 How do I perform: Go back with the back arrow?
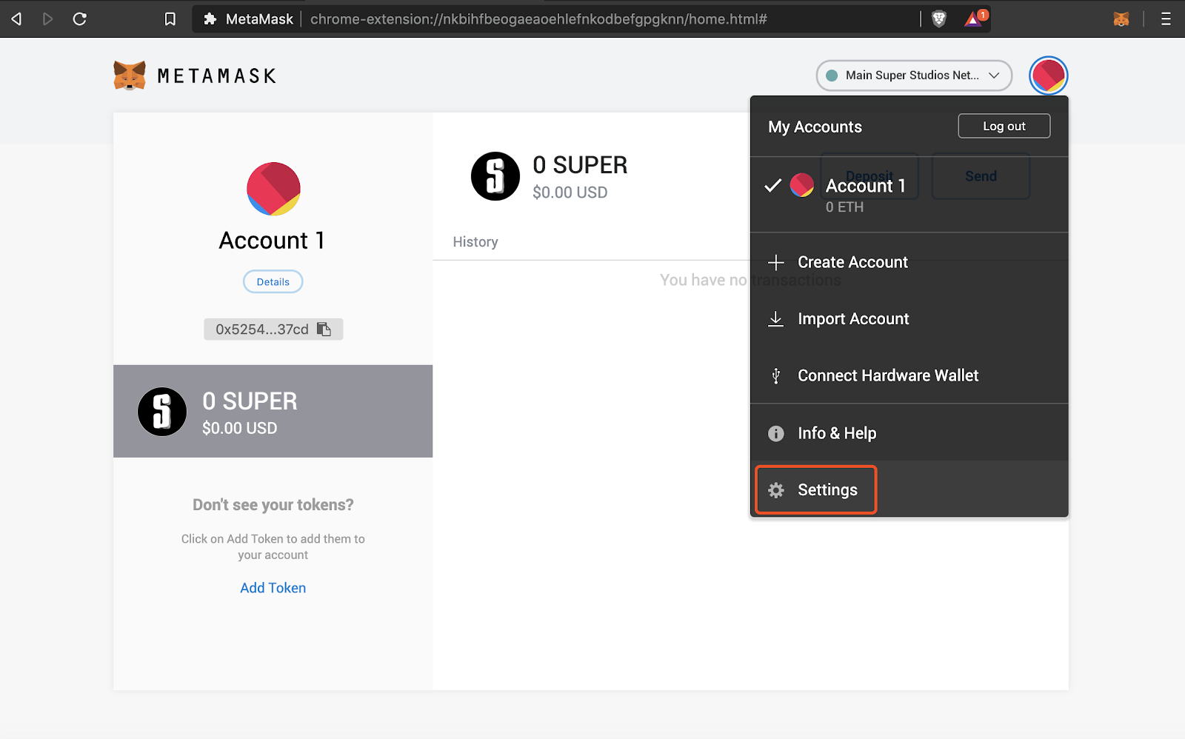tap(16, 19)
